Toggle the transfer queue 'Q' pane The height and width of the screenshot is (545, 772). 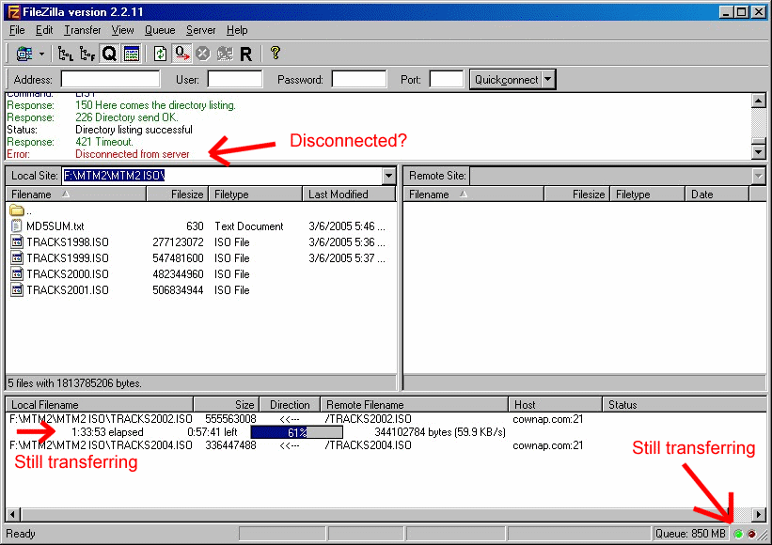pyautogui.click(x=109, y=54)
